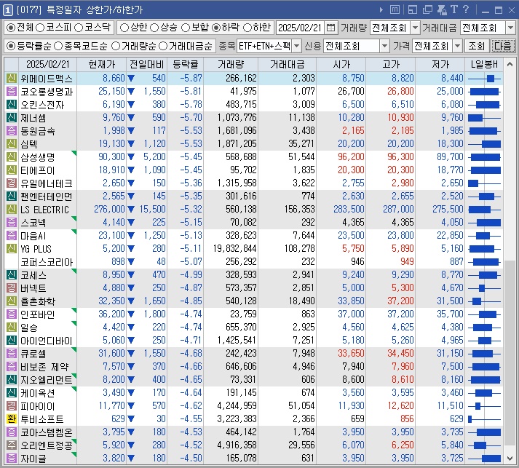Open the 거래량 filter dropdown
The height and width of the screenshot is (468, 519).
(415, 28)
